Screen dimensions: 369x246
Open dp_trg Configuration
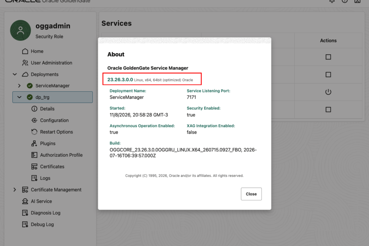54,120
